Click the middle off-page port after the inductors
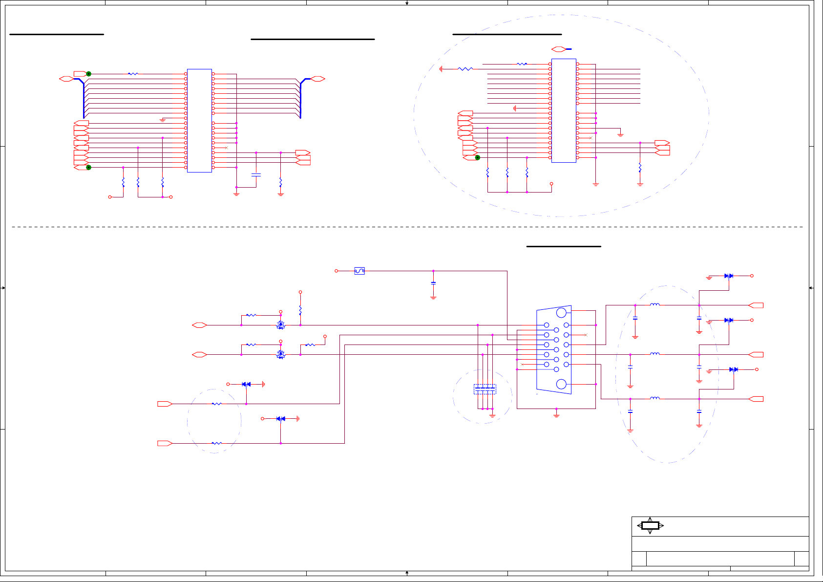 [x=756, y=354]
